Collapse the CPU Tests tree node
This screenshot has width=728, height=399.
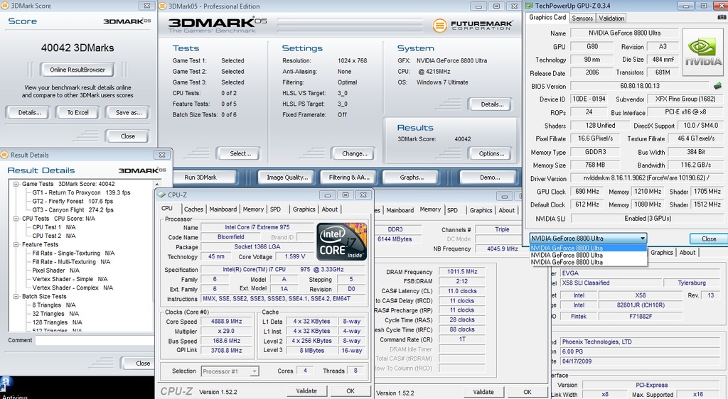coord(16,219)
